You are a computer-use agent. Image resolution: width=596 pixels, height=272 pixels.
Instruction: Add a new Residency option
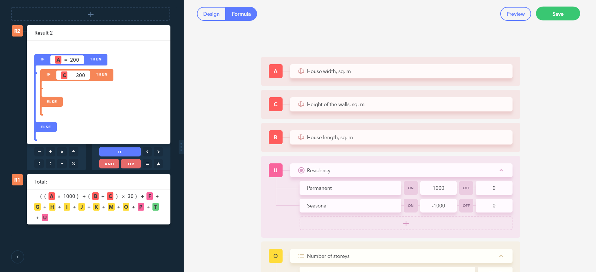coord(406,223)
